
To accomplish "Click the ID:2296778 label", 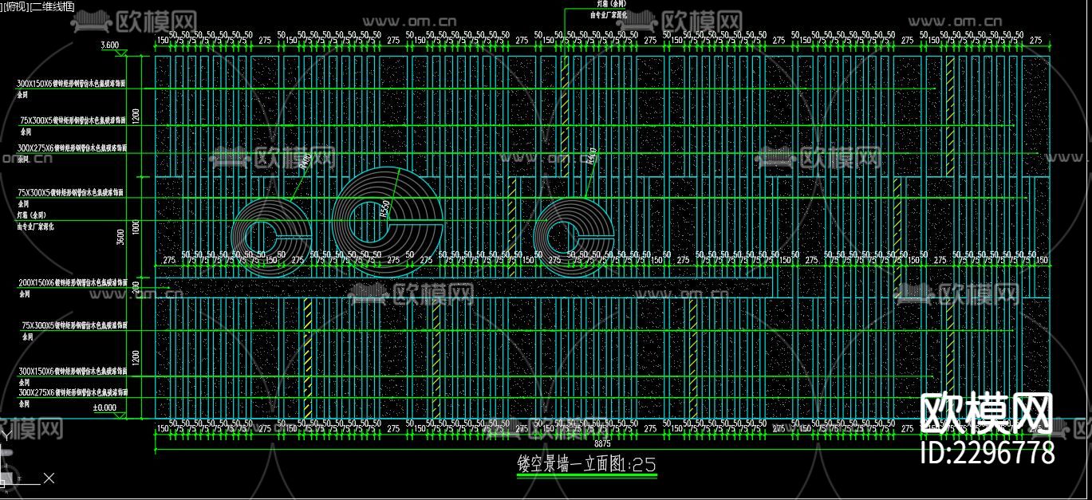I will coord(988,453).
